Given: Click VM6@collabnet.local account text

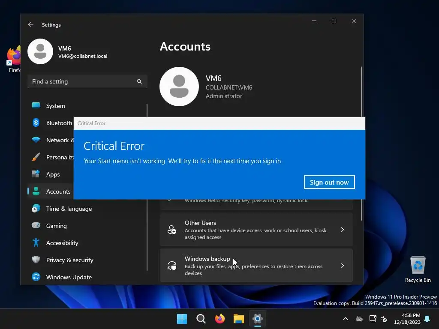Looking at the screenshot, I should tap(83, 56).
